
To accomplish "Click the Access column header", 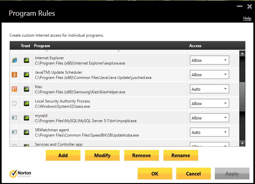I will [x=195, y=46].
